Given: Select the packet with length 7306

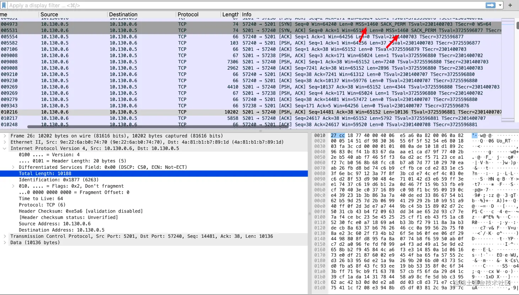Looking at the screenshot, I should (x=250, y=62).
